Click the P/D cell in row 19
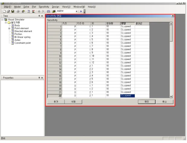Screen dimensions: 187x143 pyautogui.click(x=69, y=86)
